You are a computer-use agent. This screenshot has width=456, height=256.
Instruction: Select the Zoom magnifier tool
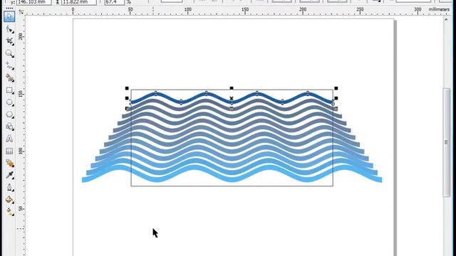coord(9,53)
